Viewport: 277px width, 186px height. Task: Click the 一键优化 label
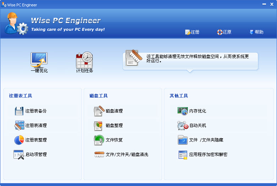(x=39, y=71)
